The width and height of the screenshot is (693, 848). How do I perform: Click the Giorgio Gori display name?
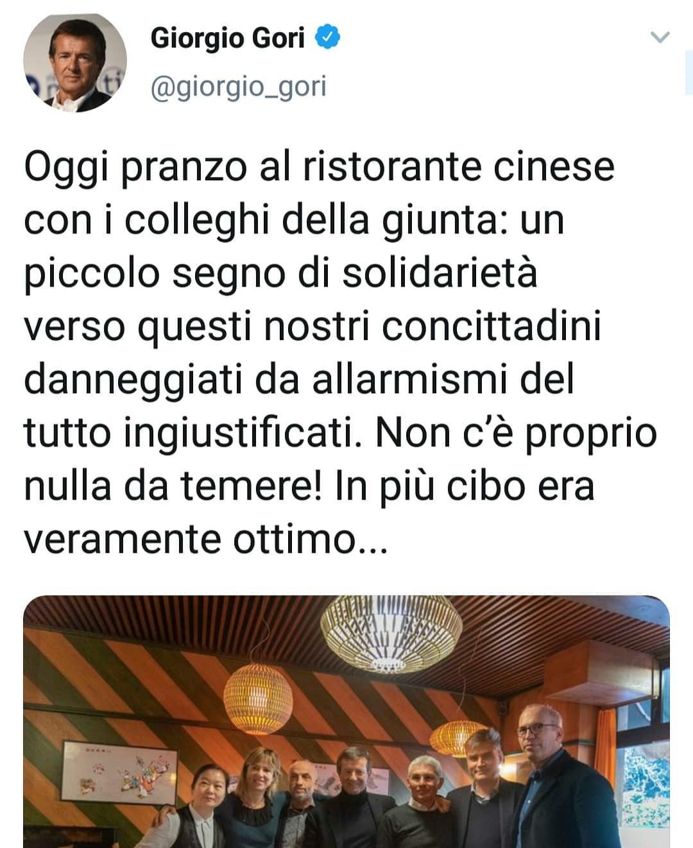228,39
